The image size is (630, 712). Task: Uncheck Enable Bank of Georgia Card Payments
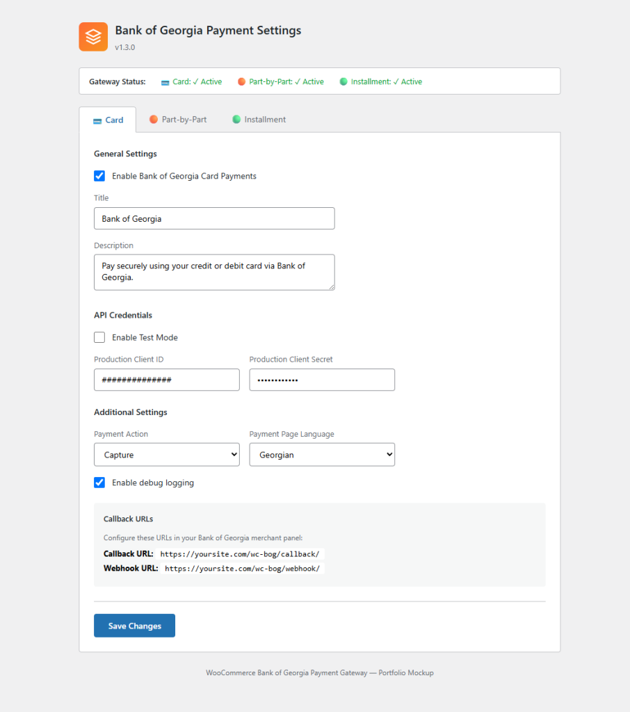(x=99, y=176)
